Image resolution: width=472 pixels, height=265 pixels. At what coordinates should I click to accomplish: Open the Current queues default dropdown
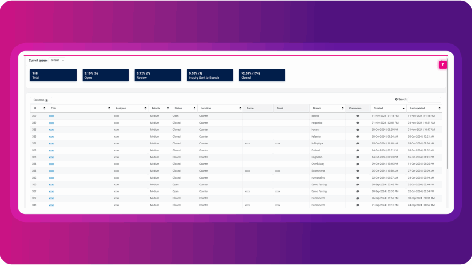point(58,60)
